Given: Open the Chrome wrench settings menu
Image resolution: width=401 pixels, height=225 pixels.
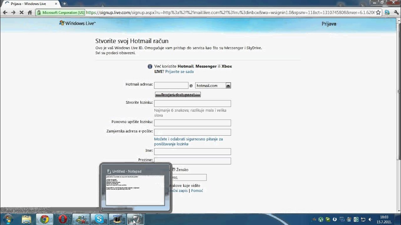Looking at the screenshot, I should point(396,12).
